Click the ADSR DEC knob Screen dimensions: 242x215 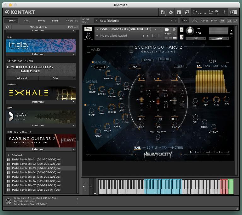point(205,100)
